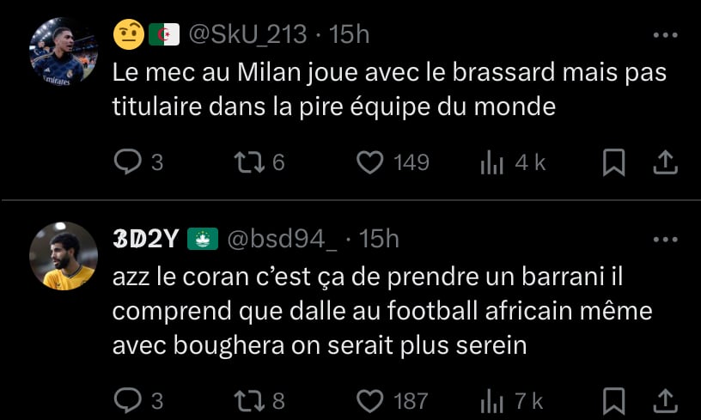
Task: Bookmark the @SkU_213 tweet
Action: coord(613,162)
